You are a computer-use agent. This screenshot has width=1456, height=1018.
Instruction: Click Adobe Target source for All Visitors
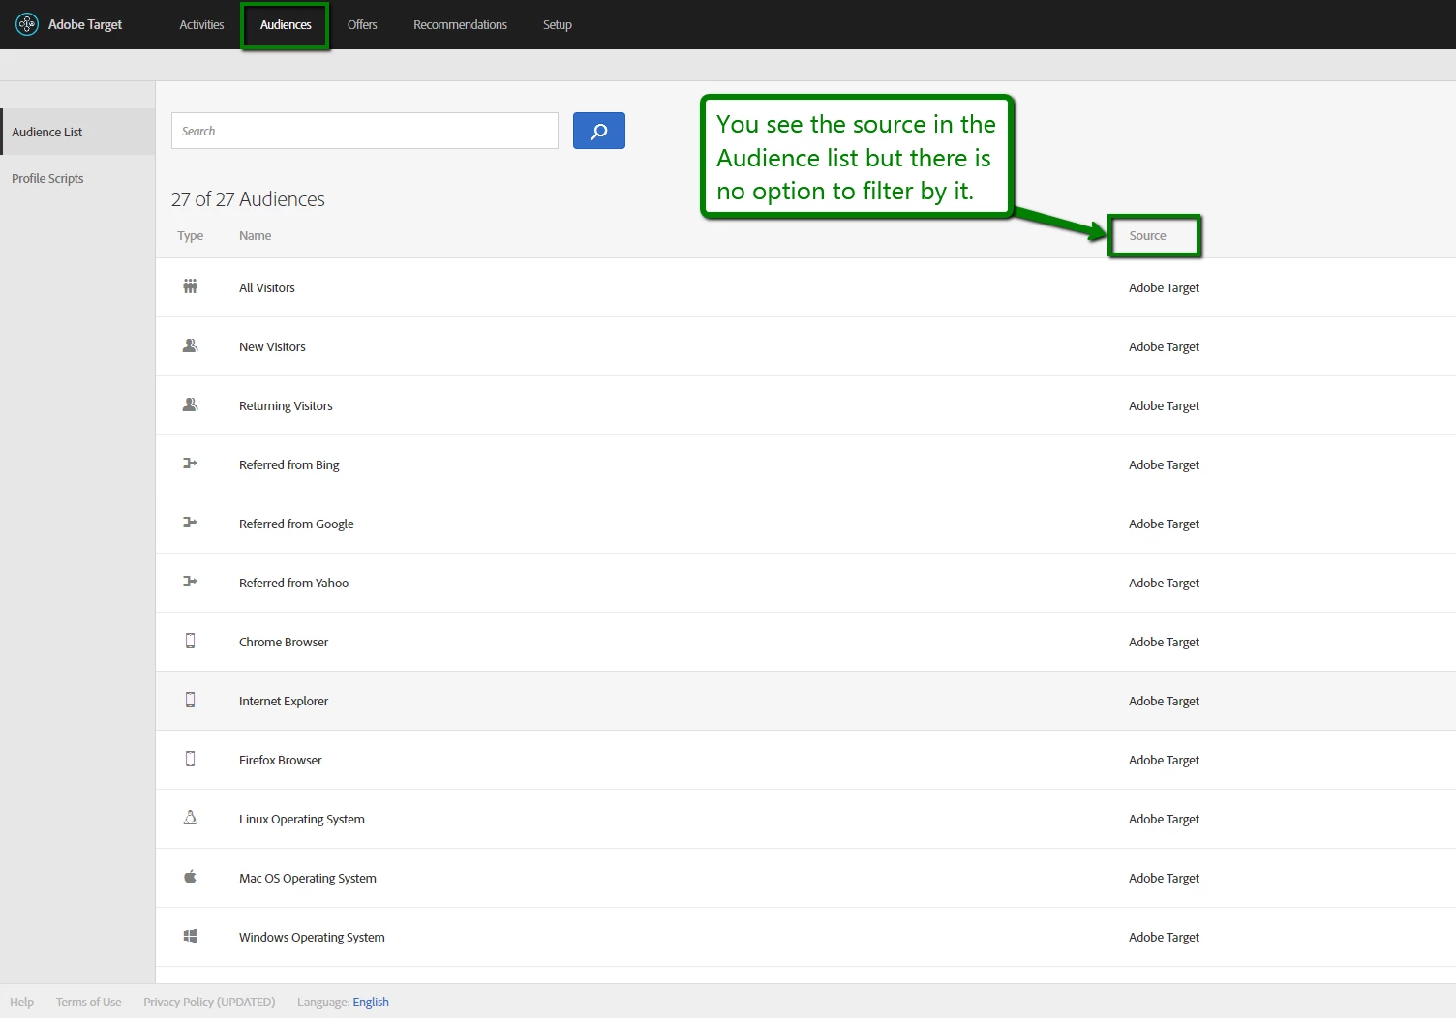click(x=1164, y=287)
